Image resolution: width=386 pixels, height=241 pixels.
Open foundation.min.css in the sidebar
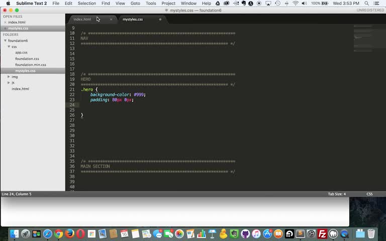[x=31, y=65]
